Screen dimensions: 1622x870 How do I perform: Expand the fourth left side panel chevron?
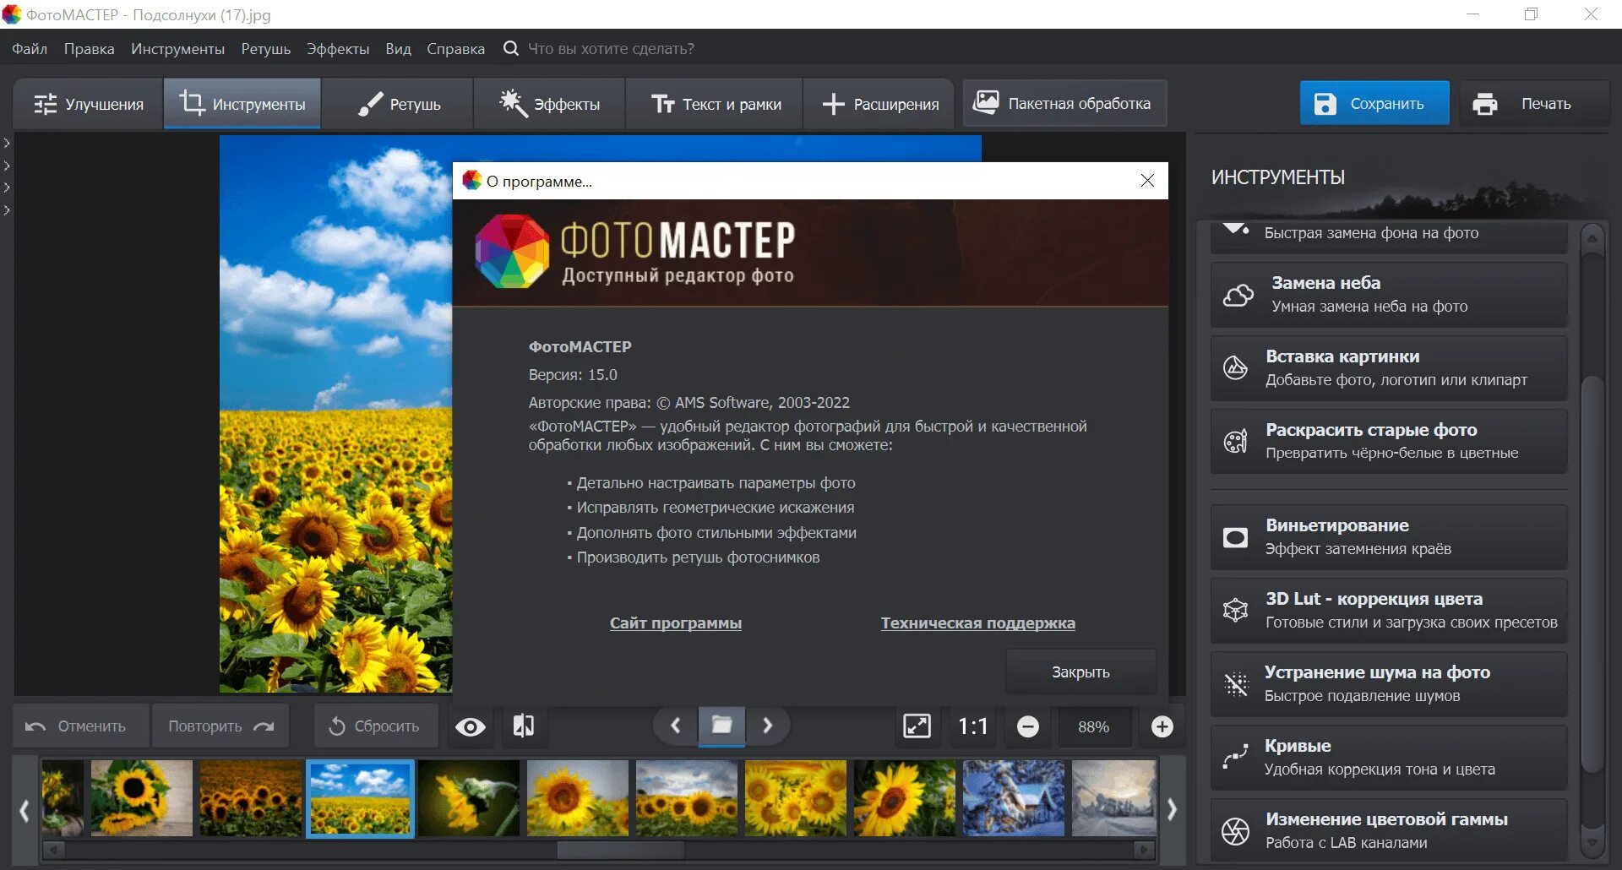[x=7, y=209]
